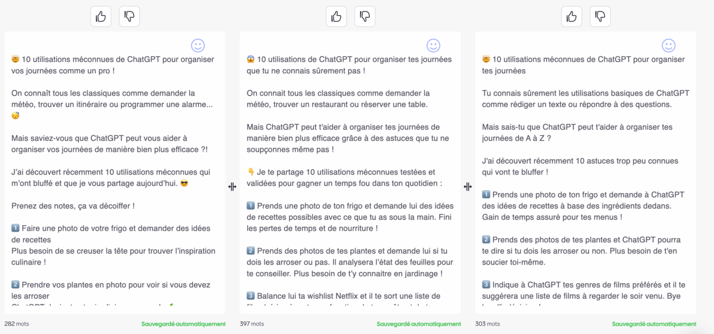Screen dimensions: 714x334
Task: Click the line "Plus besoin de se creuser la tête"
Action: pos(113,256)
